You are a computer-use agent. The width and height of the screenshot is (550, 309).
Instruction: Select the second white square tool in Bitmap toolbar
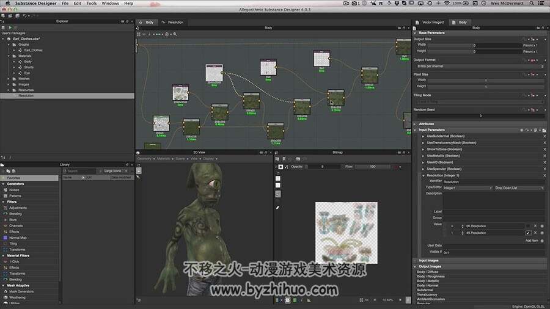[x=278, y=185]
